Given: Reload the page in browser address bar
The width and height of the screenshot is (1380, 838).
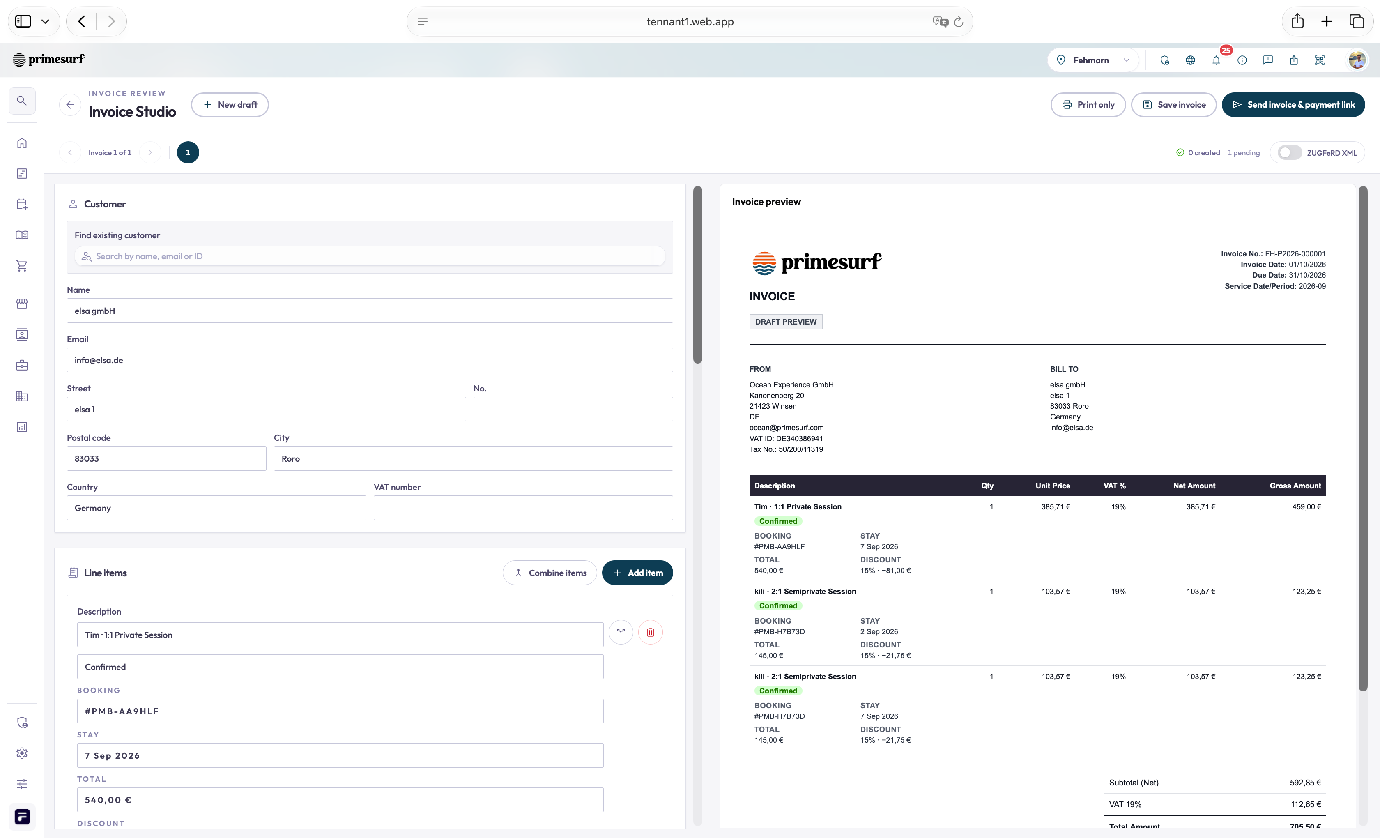Looking at the screenshot, I should (959, 22).
